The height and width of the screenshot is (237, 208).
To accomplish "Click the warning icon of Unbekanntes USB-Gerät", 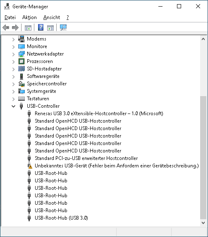I will (30, 166).
